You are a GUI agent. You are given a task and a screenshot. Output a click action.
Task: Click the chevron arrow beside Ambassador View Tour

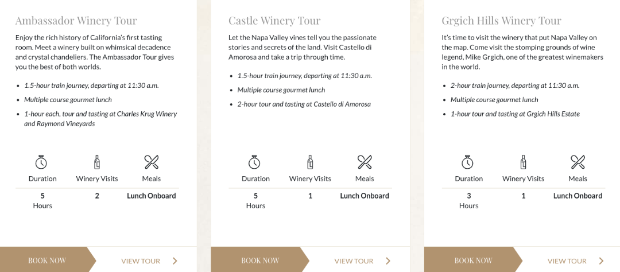(175, 261)
